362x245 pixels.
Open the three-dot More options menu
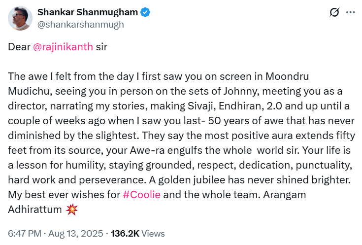(350, 13)
